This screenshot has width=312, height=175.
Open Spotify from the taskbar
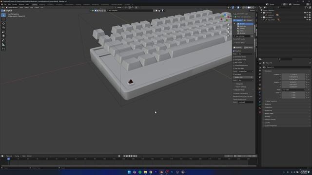140,172
